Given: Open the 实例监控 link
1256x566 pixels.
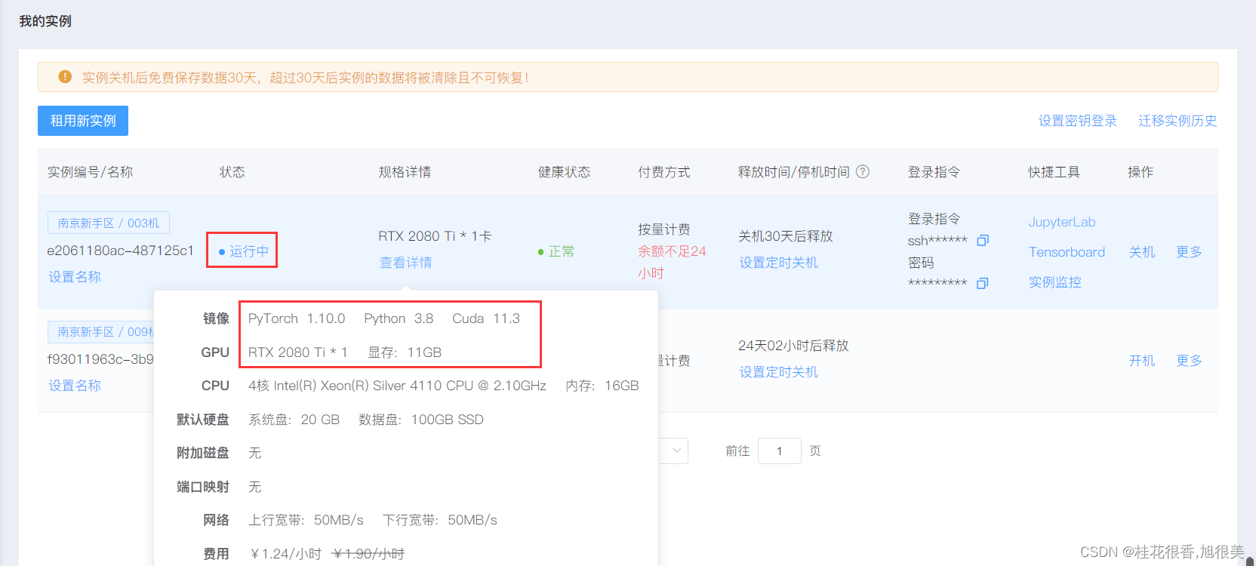Looking at the screenshot, I should (1054, 282).
